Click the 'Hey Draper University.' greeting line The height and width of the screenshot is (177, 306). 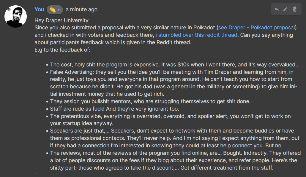point(62,20)
